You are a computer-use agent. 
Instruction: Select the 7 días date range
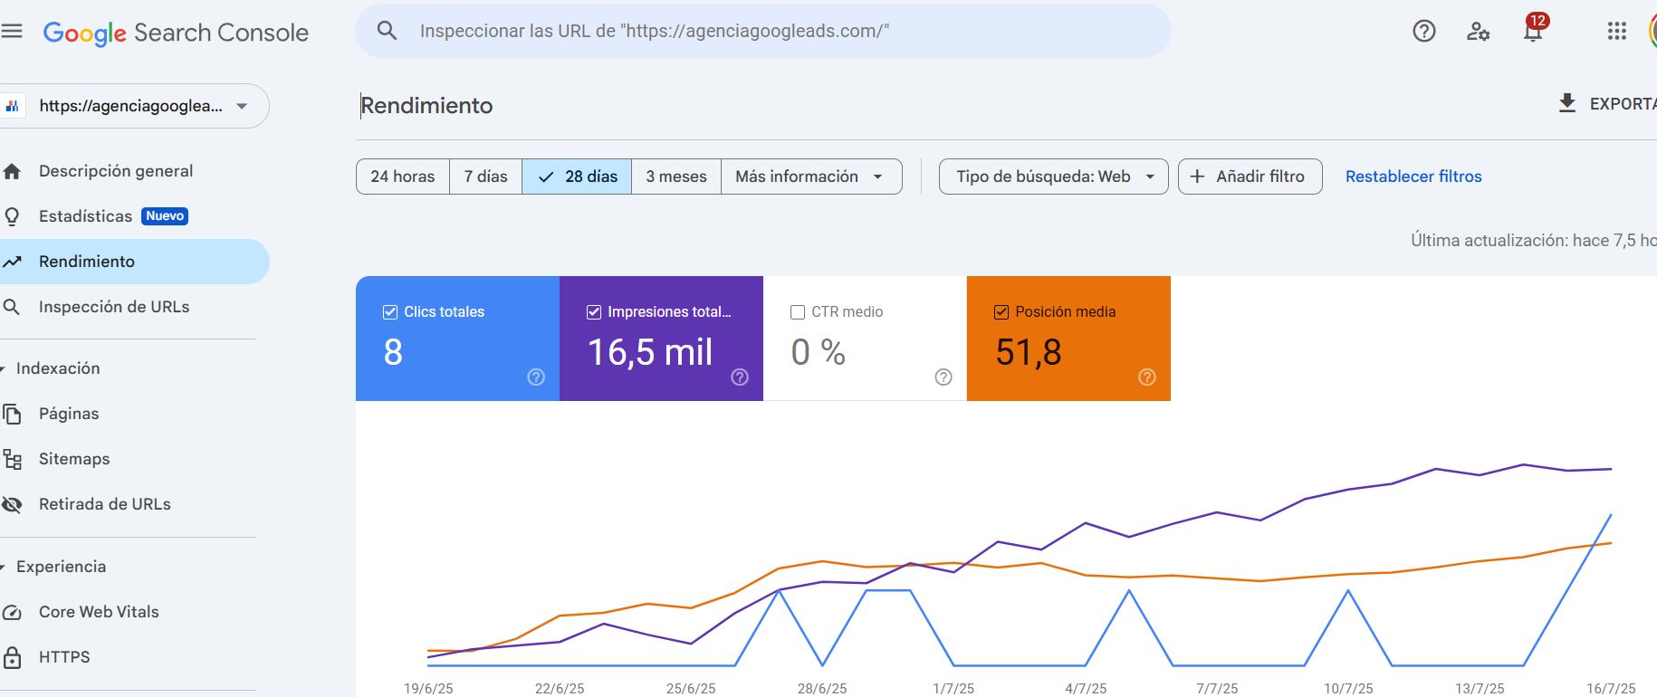[485, 177]
